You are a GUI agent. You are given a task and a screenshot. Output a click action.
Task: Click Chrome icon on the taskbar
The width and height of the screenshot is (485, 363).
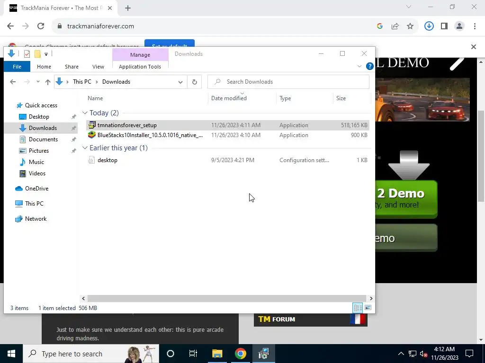click(x=240, y=354)
